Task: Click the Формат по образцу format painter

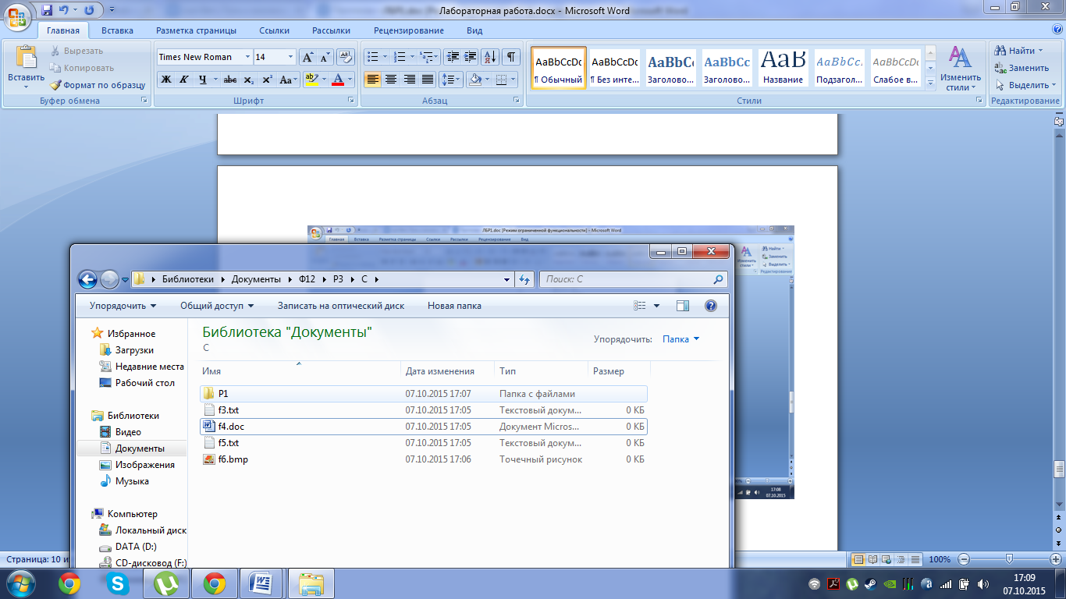Action: (x=98, y=85)
